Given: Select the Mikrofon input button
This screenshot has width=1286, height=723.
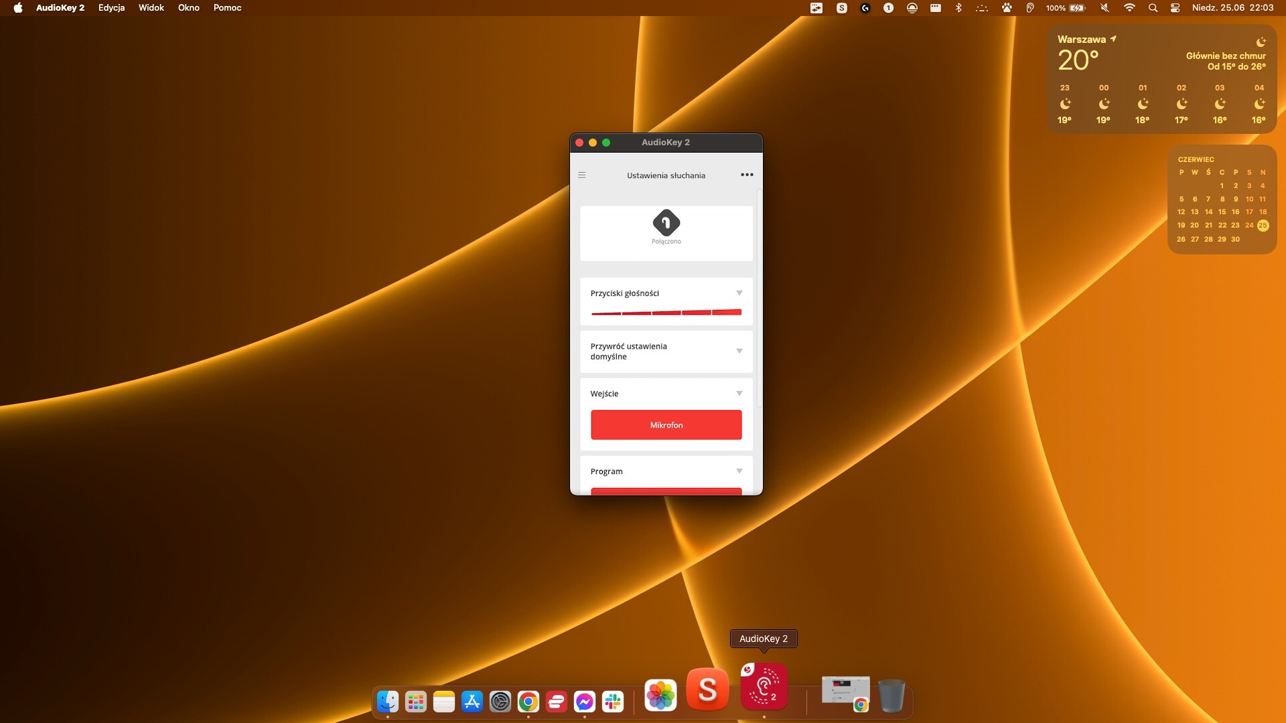Looking at the screenshot, I should click(666, 425).
